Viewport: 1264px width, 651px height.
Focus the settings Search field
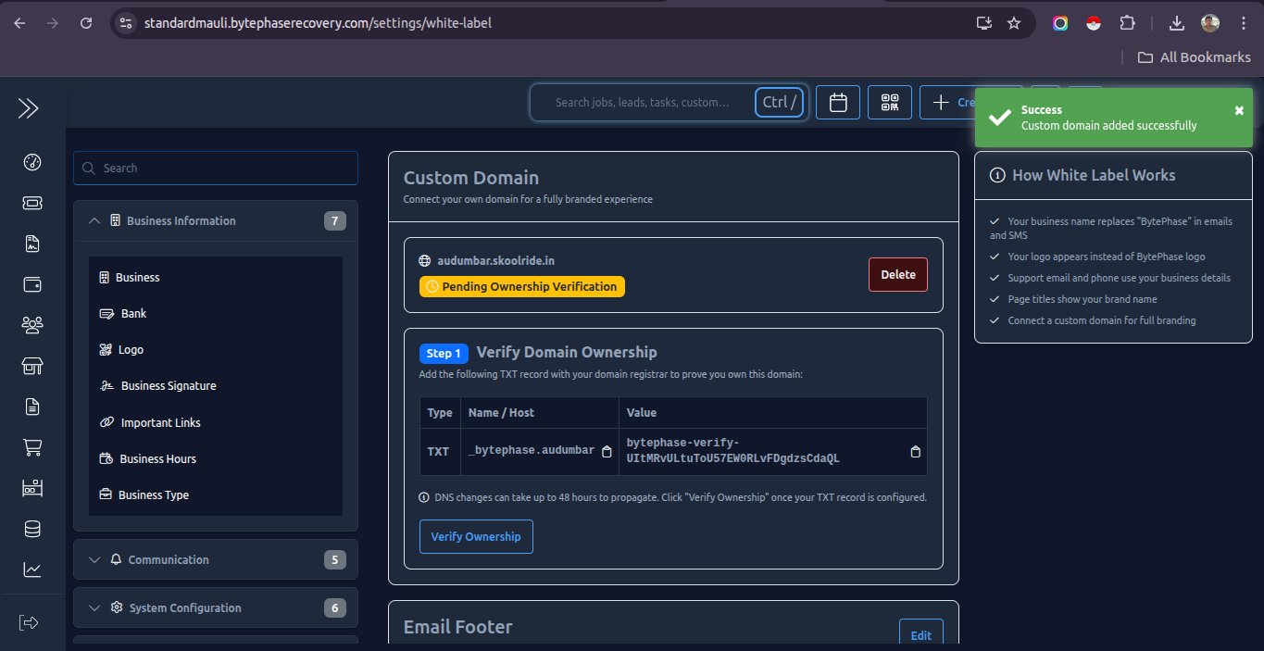(x=216, y=168)
